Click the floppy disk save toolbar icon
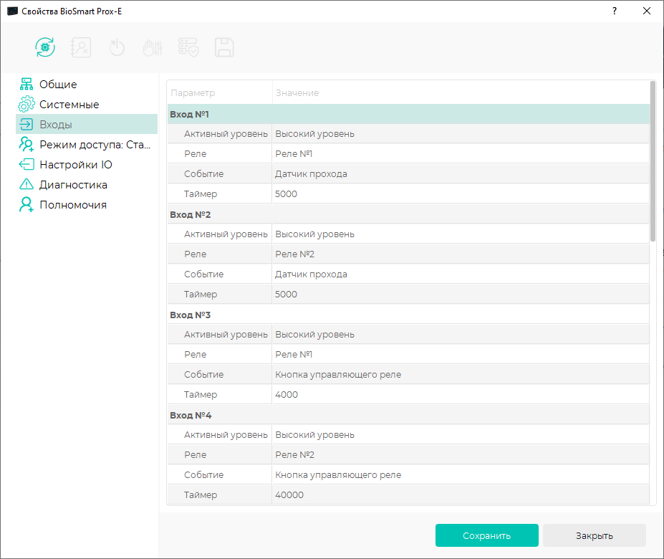 click(224, 47)
